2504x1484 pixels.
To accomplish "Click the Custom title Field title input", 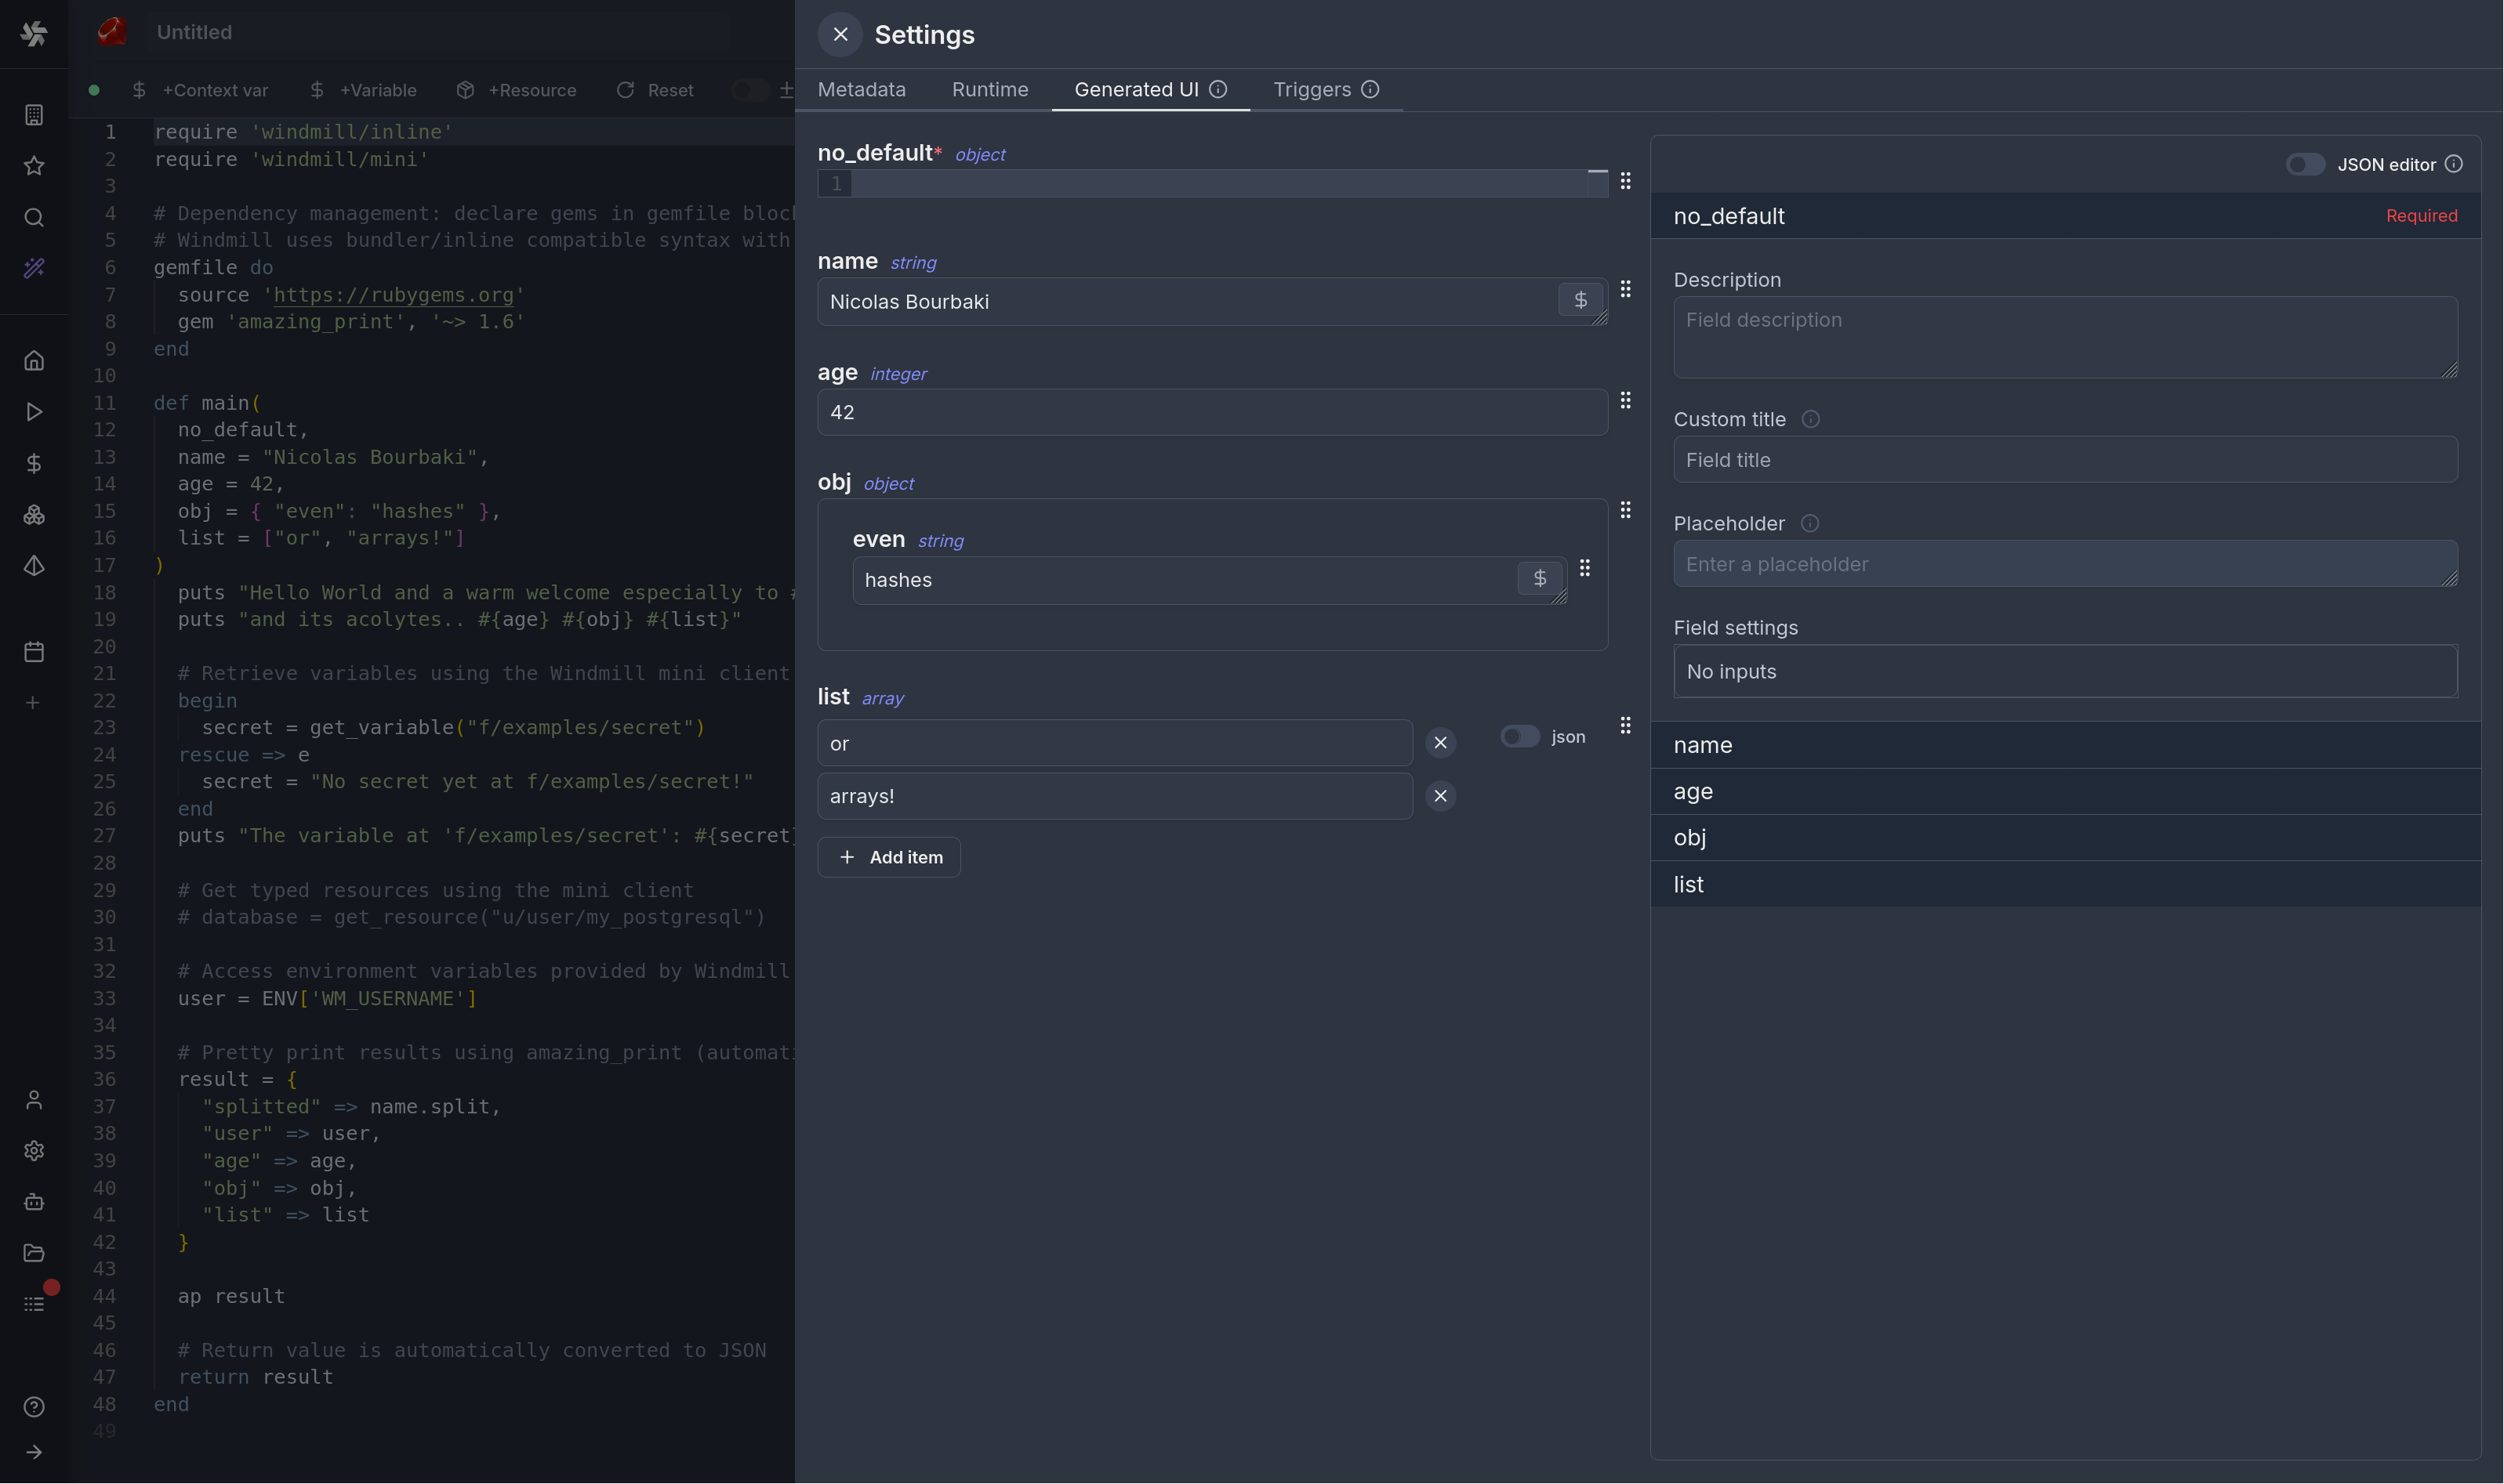I will coord(2064,459).
